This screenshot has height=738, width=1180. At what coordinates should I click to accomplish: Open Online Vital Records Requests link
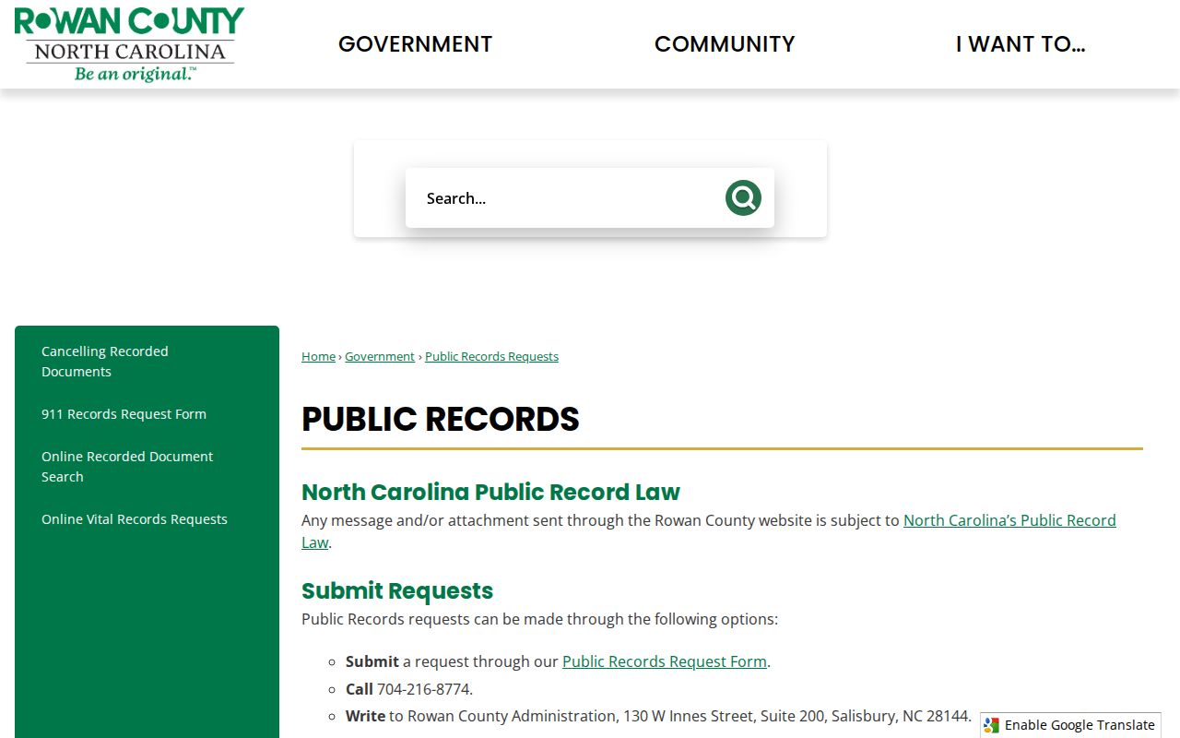(135, 519)
